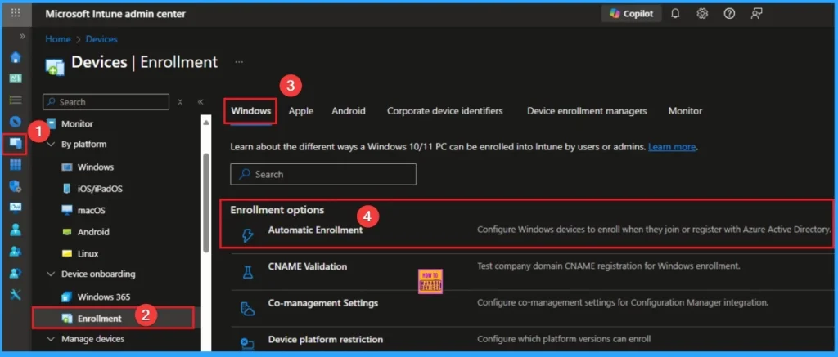838x357 pixels.
Task: Open All services list icon
Action: coord(16,100)
